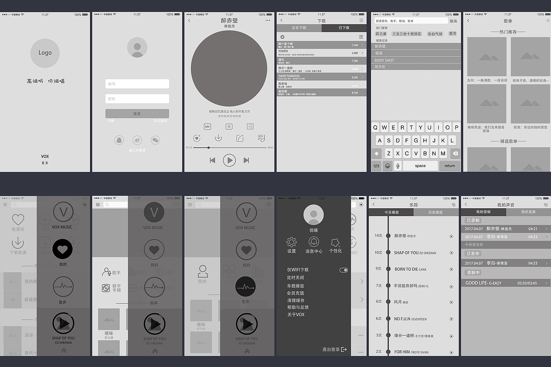This screenshot has height=367, width=551.
Task: Open chevron of GOOD LIFE recording row
Action: point(547,283)
